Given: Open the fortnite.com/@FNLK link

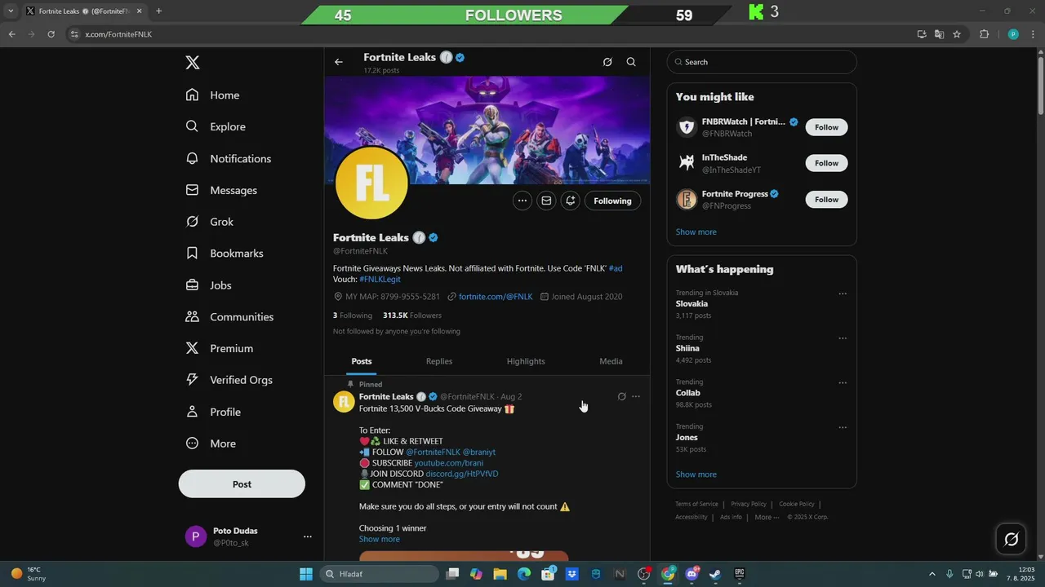Looking at the screenshot, I should 496,297.
